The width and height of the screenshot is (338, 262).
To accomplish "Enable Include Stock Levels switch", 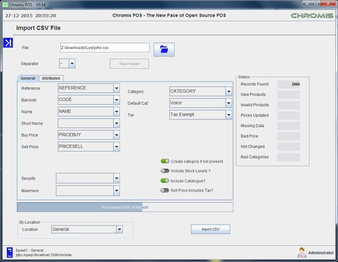I will coord(165,171).
